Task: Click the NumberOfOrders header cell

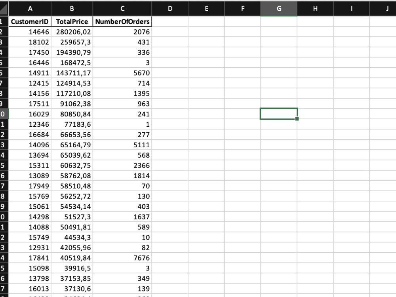Action: click(122, 21)
